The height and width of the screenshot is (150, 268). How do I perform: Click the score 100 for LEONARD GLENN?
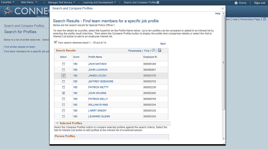75,116
